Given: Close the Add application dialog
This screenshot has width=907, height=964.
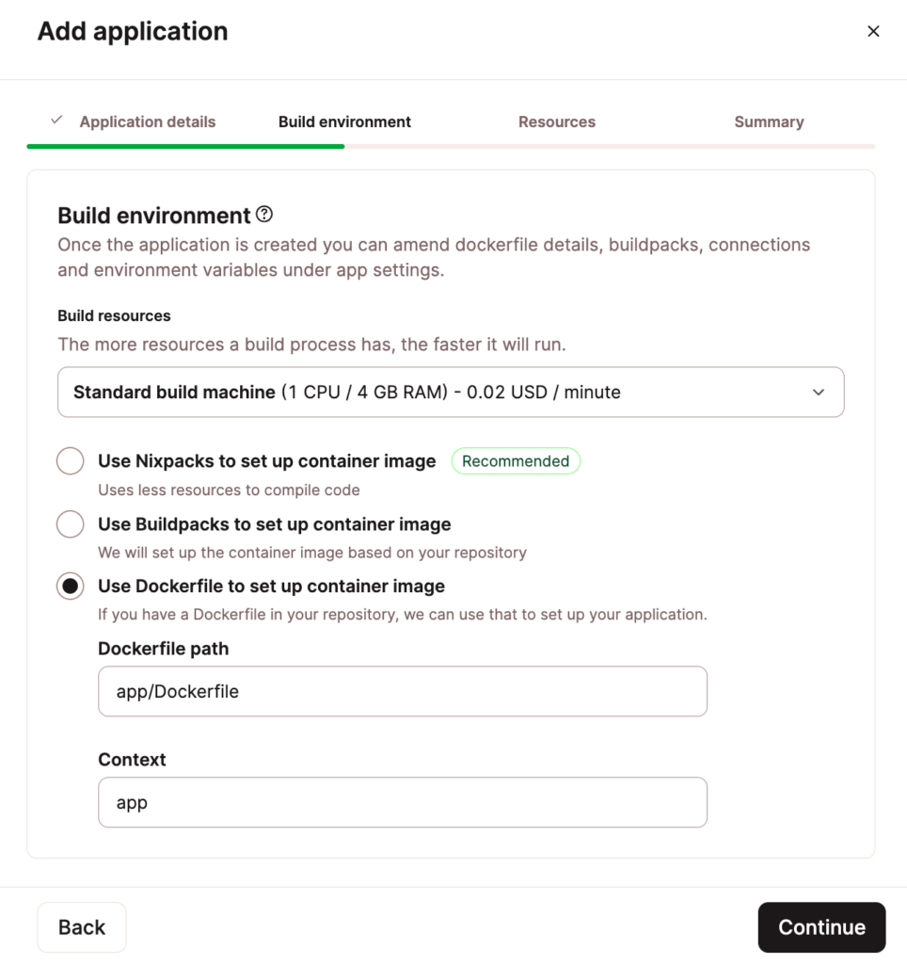Looking at the screenshot, I should pos(873,30).
